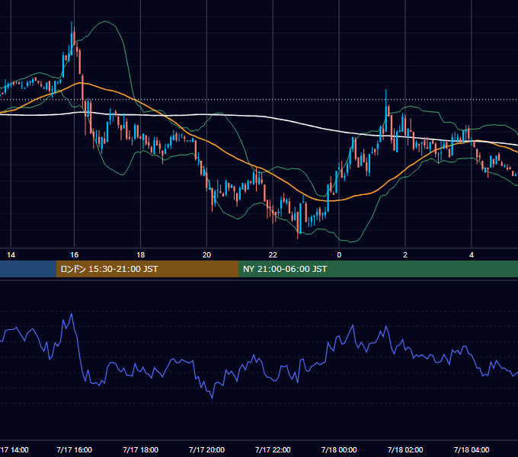Click the 7/17 16:00 label on oscillator axis
This screenshot has width=518, height=457.
click(x=75, y=449)
